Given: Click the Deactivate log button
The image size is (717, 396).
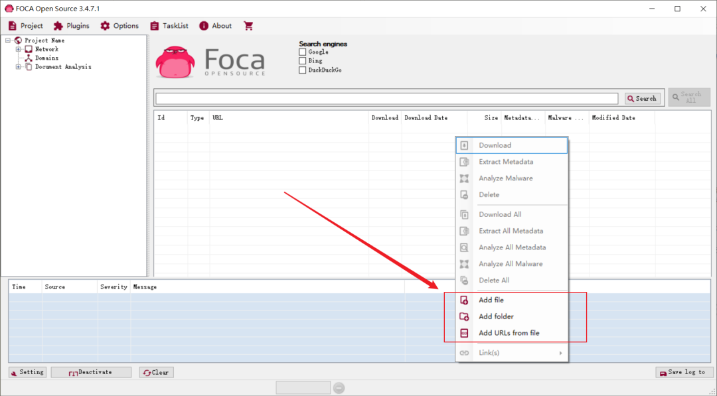Looking at the screenshot, I should click(91, 372).
